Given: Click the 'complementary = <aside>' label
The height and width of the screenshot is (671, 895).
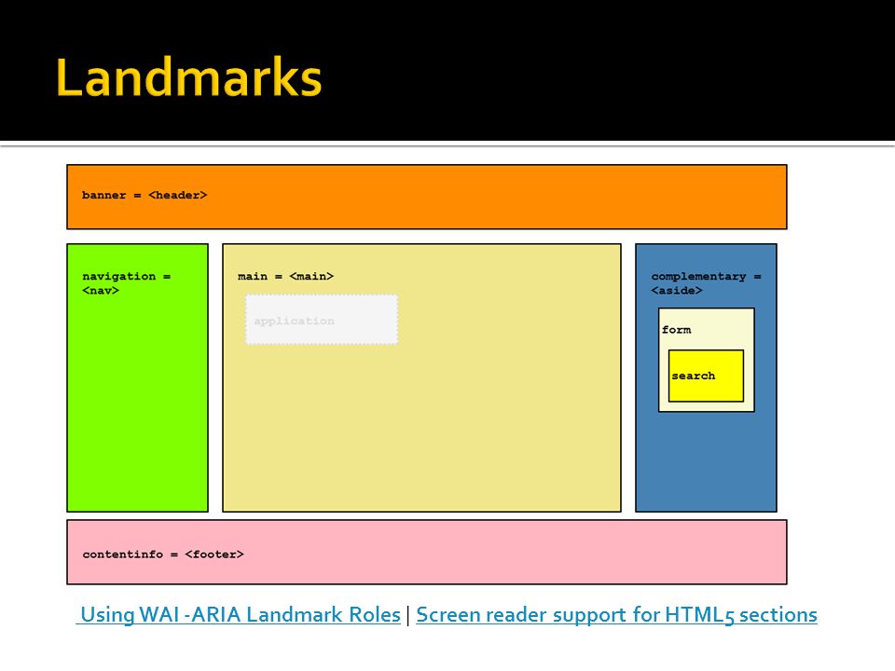Looking at the screenshot, I should (x=706, y=283).
